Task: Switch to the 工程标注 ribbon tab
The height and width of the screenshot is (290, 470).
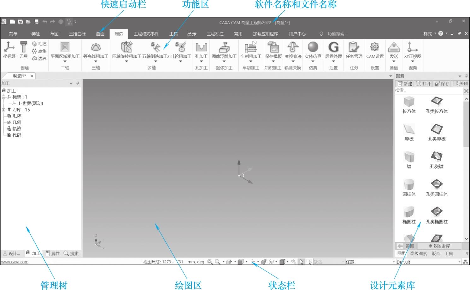Action: point(215,34)
